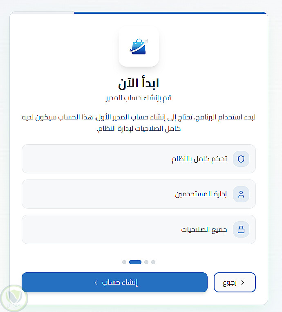
Task: Click the blue progress bar at the top
Action: tap(170, 13)
